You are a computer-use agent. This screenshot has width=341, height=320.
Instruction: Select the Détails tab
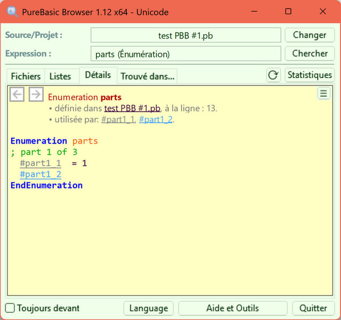98,75
